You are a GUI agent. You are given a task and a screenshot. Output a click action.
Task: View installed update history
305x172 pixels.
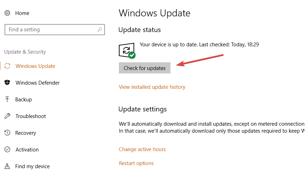tap(152, 87)
